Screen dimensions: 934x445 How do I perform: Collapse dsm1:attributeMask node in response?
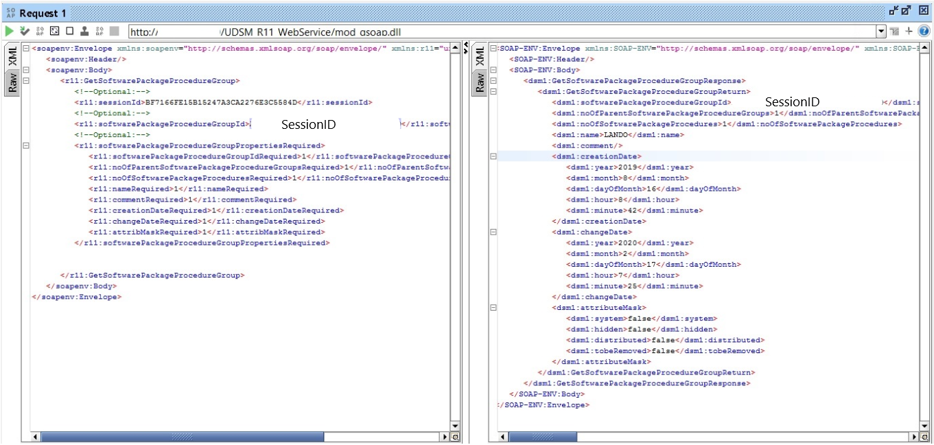click(x=493, y=308)
